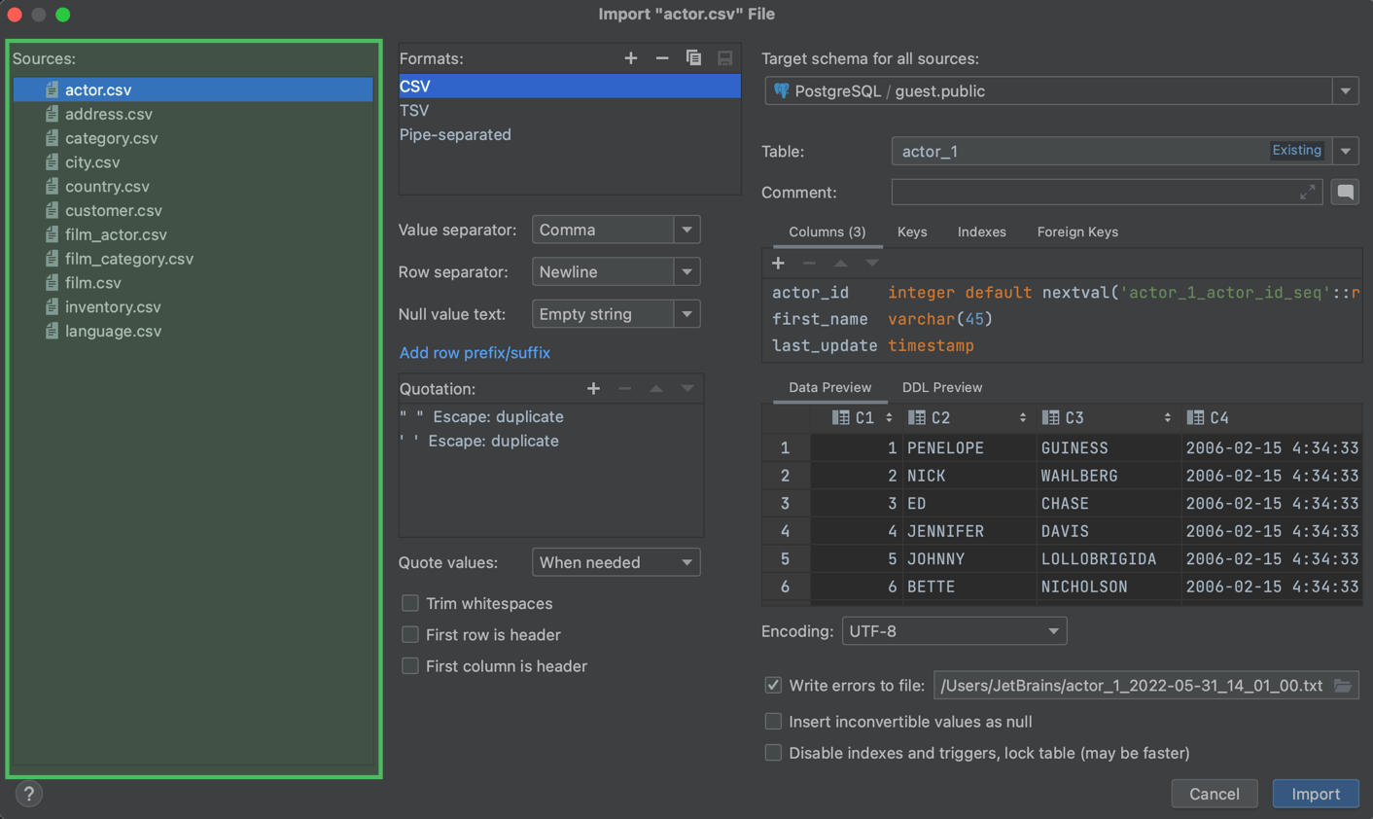
Task: Click the Import button
Action: click(1315, 794)
